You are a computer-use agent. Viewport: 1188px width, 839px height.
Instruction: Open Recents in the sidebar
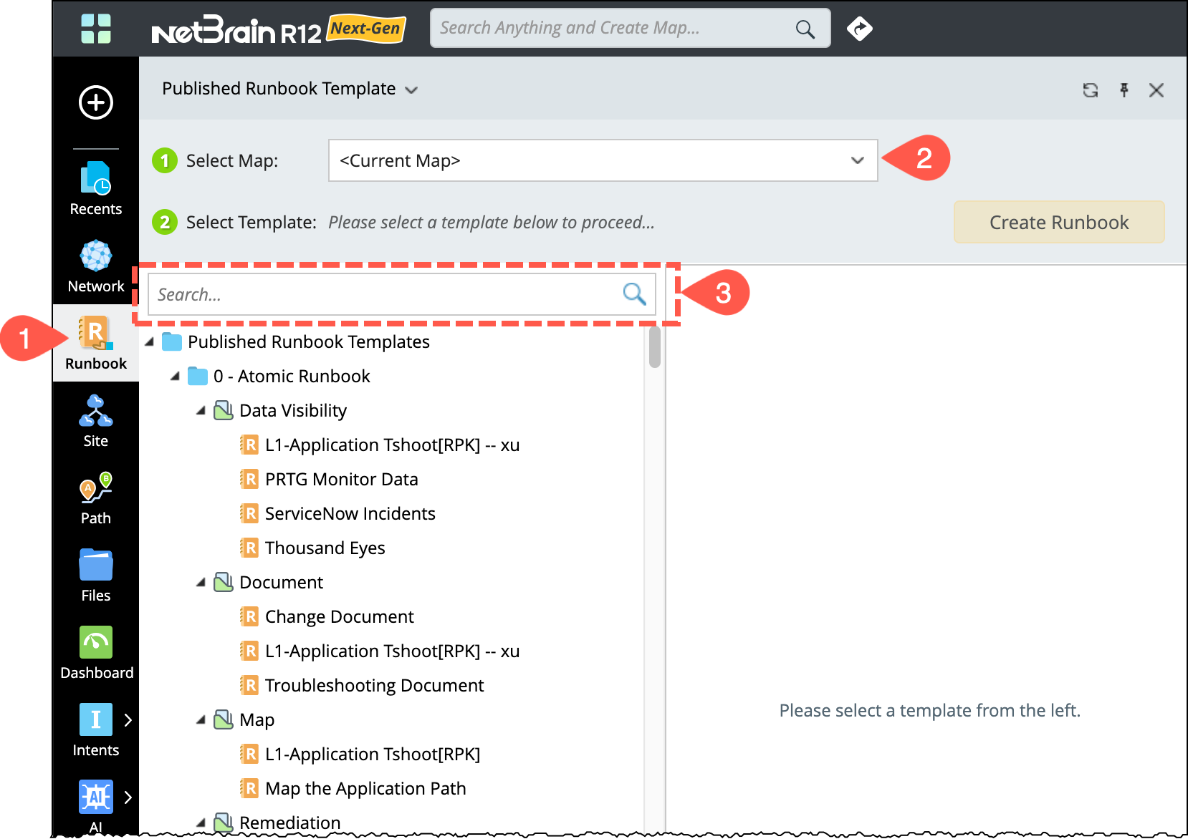[96, 188]
